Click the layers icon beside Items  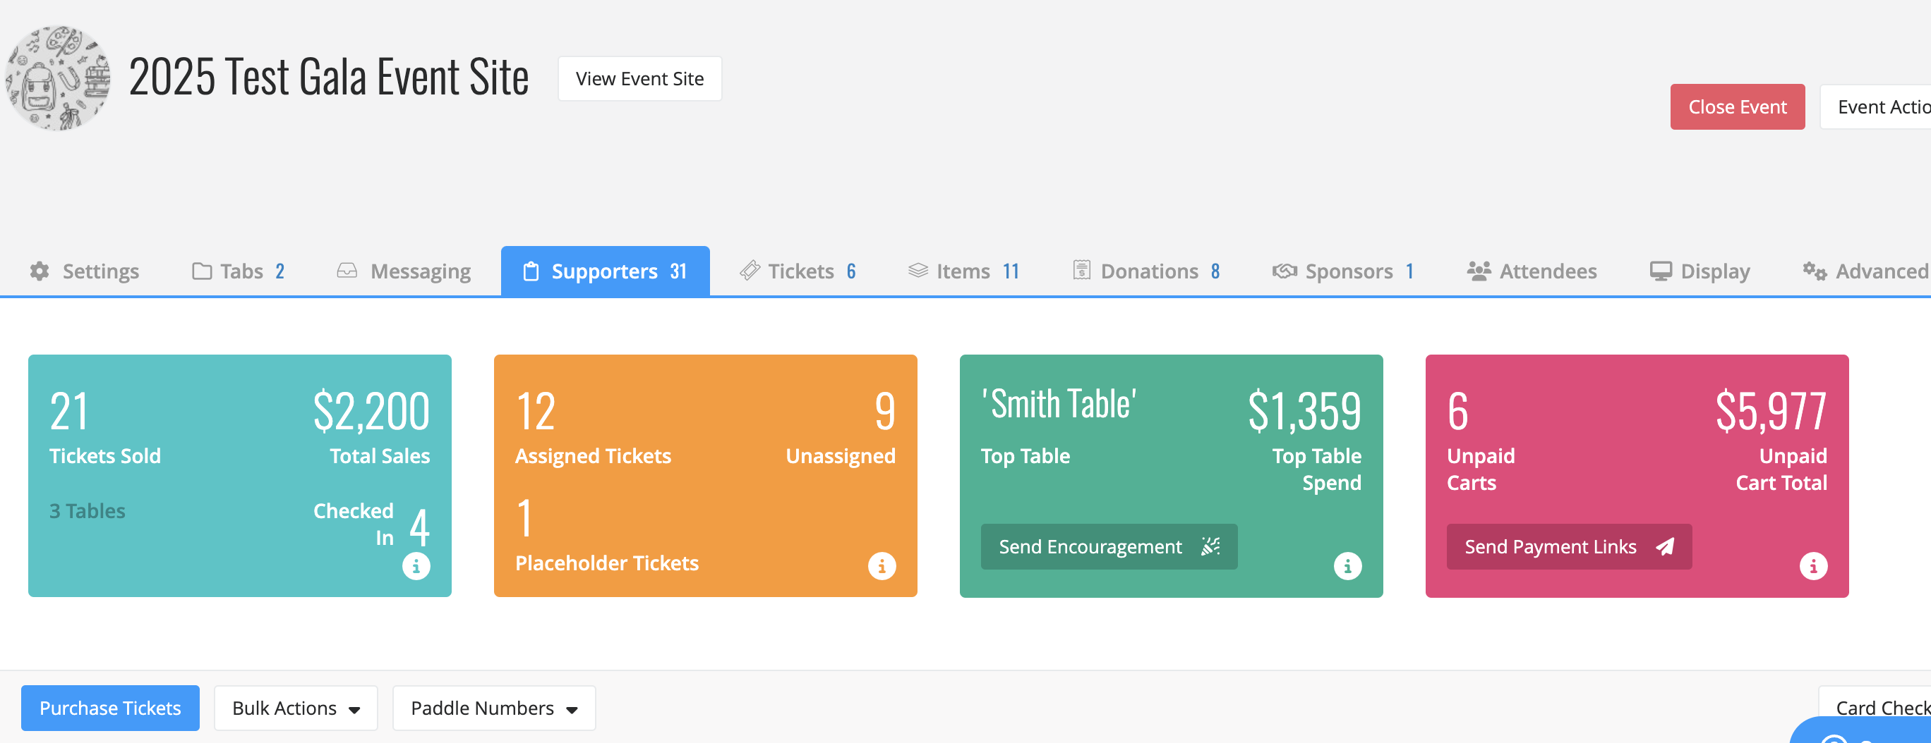[x=918, y=271]
